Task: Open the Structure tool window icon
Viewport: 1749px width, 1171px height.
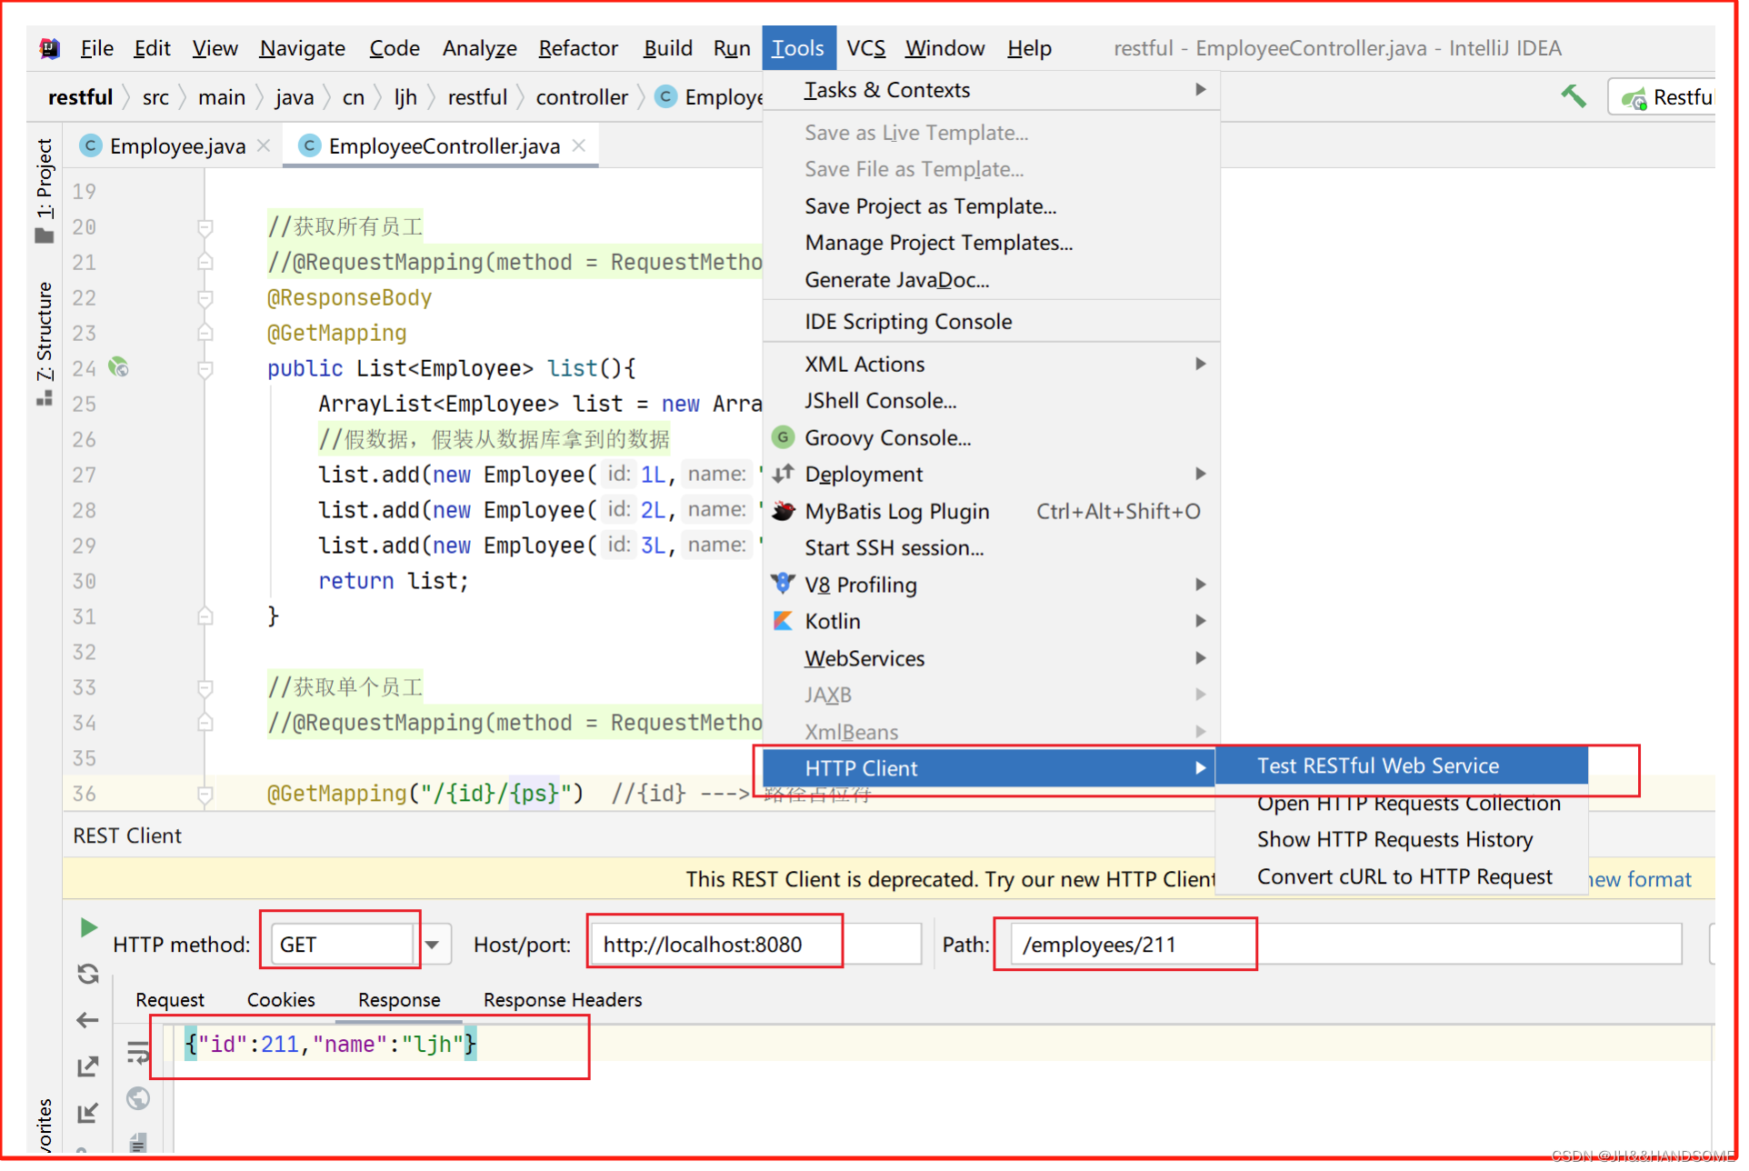Action: pyautogui.click(x=45, y=398)
